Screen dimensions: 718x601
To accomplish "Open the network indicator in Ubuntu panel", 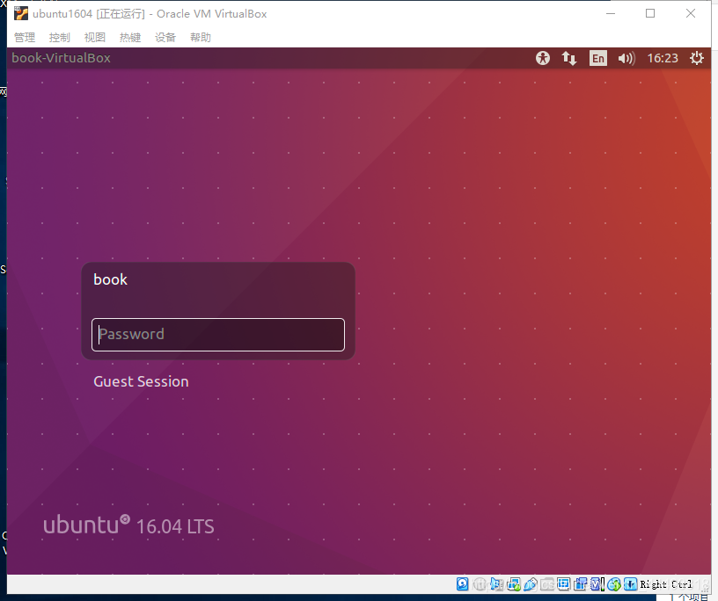I will tap(569, 58).
